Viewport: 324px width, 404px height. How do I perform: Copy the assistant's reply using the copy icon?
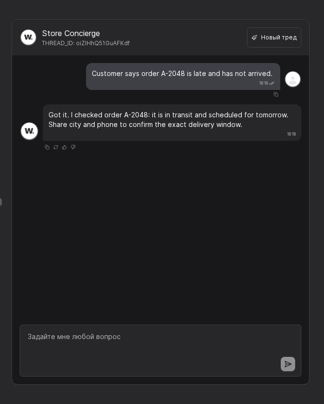pyautogui.click(x=47, y=147)
